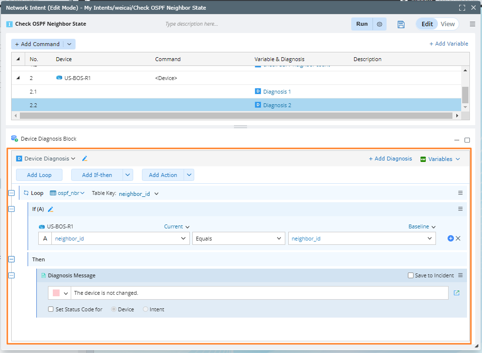Open run settings gear icon

(x=379, y=24)
